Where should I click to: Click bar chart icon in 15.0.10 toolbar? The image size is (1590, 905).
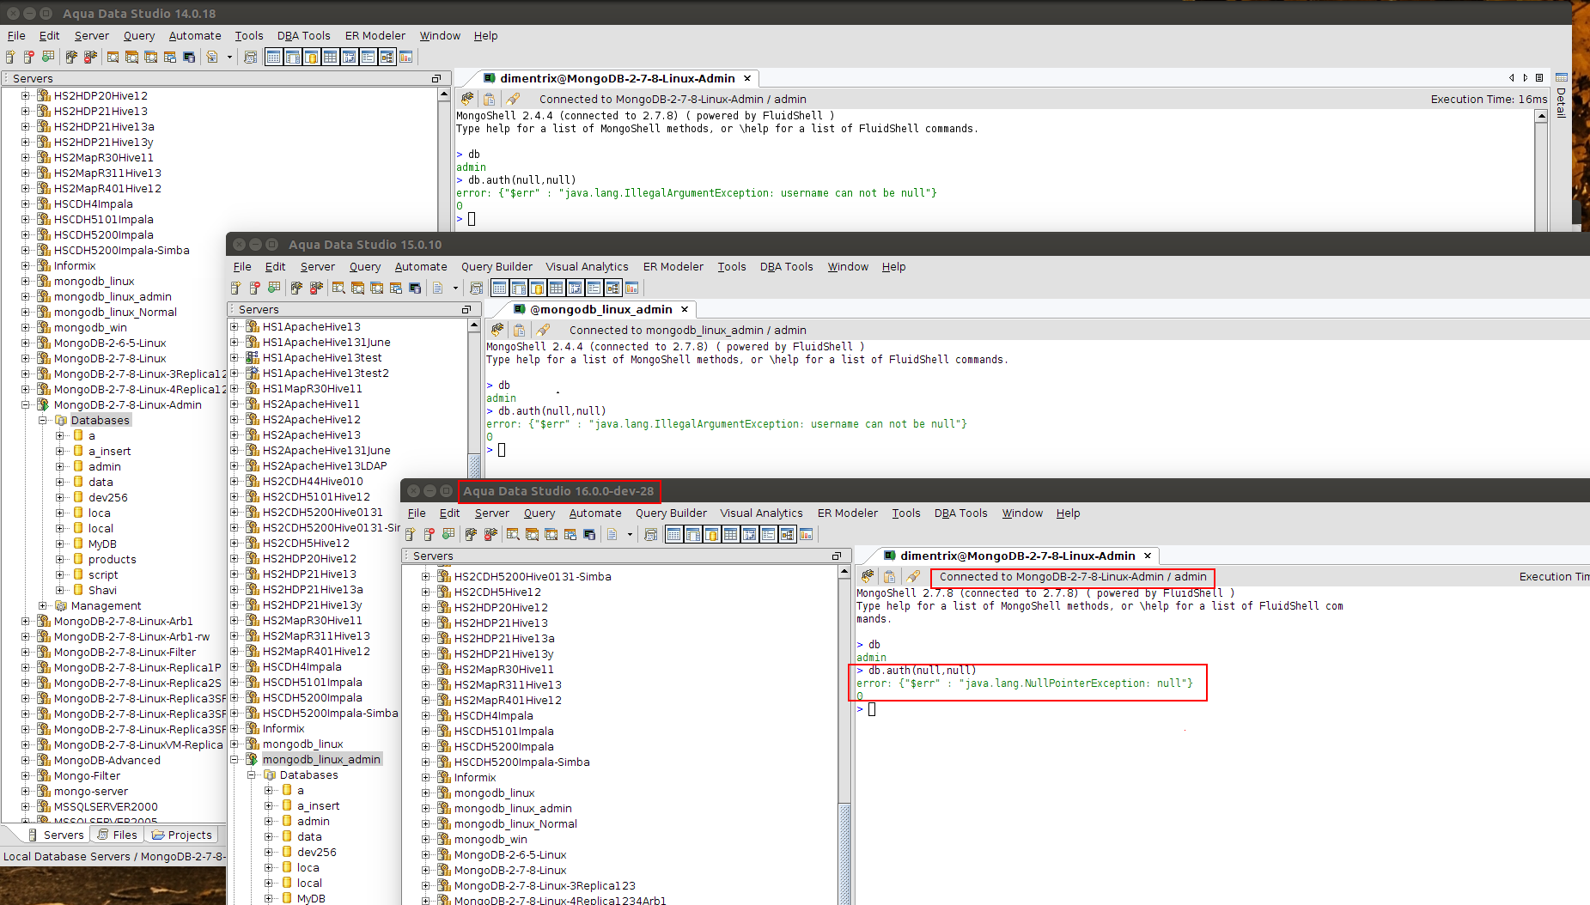(x=632, y=288)
